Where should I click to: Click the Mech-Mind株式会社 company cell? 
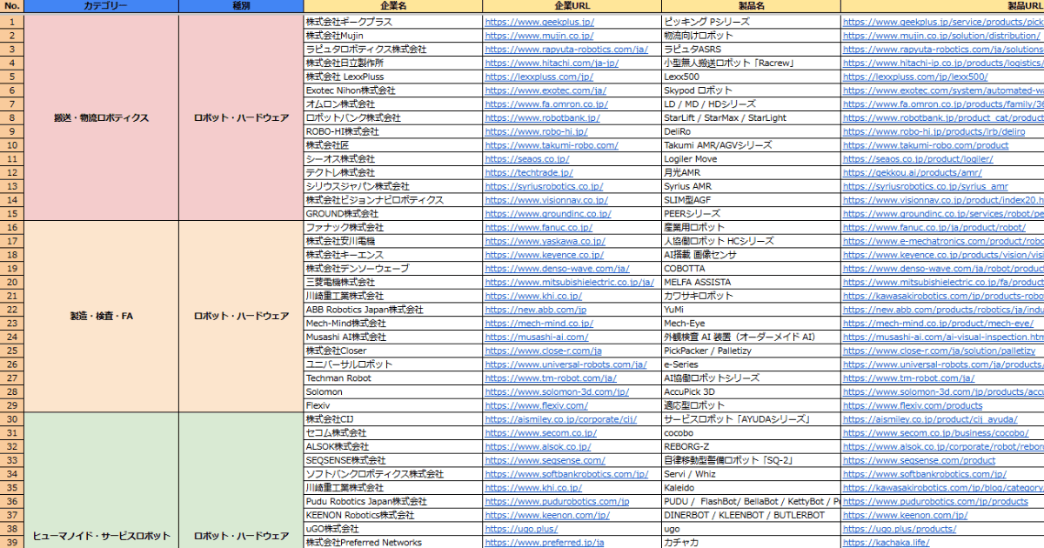pos(392,324)
